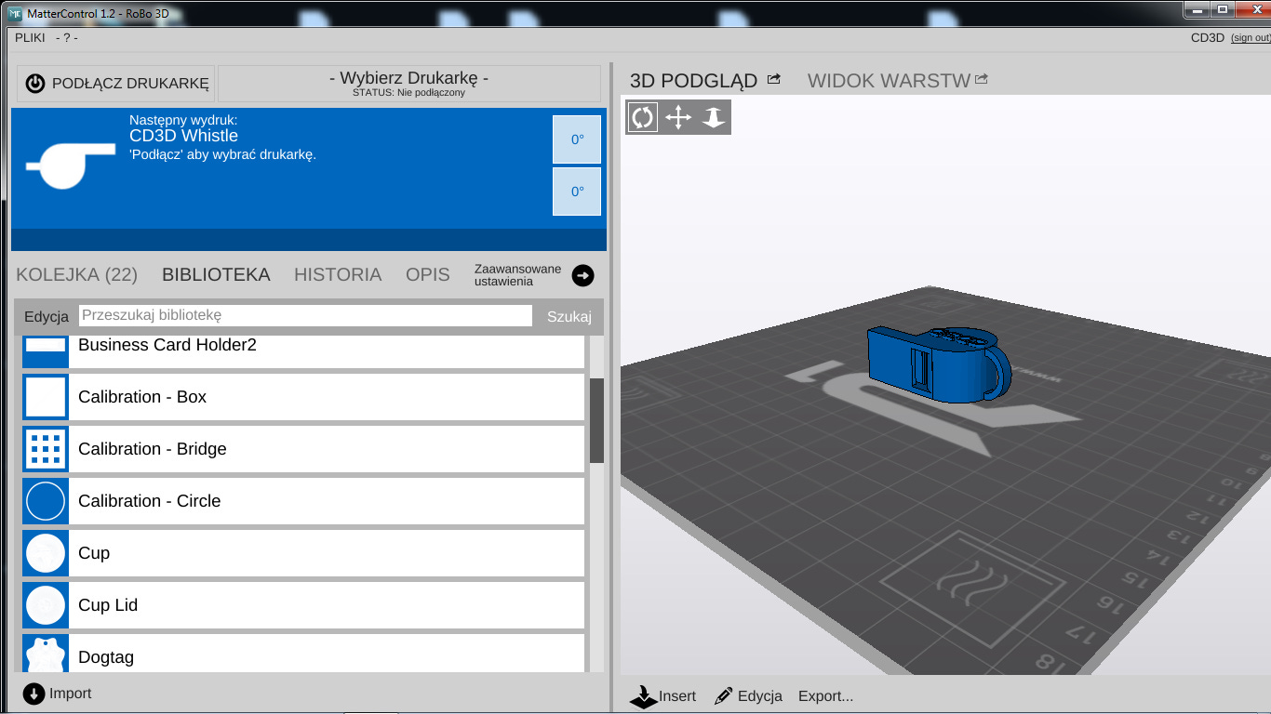Select Business Card Holder2 library item

click(x=303, y=350)
